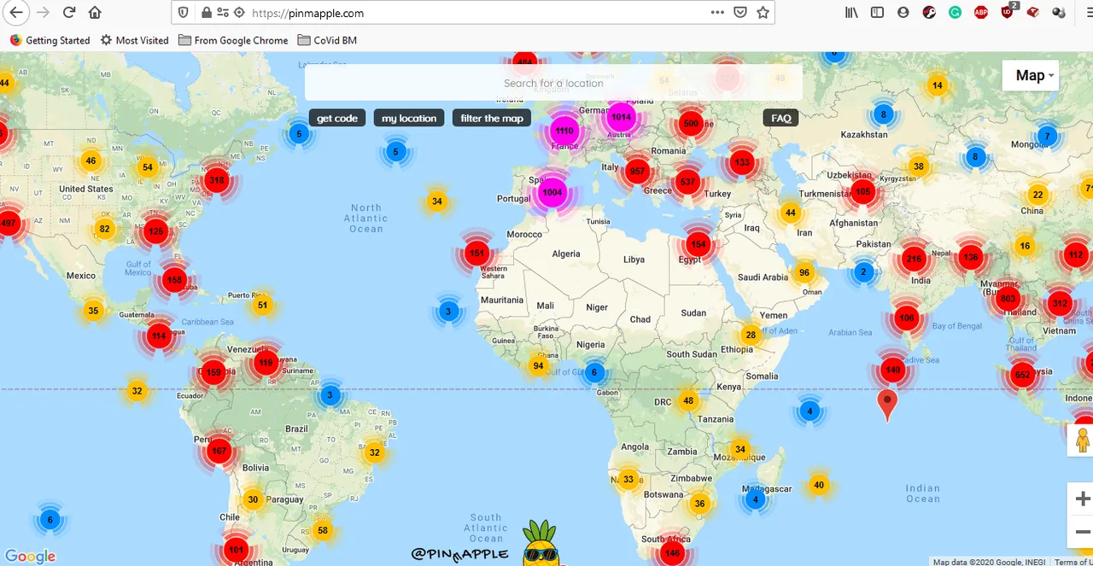
Task: Open the magenta 1014 cluster near Austria
Action: (x=621, y=117)
